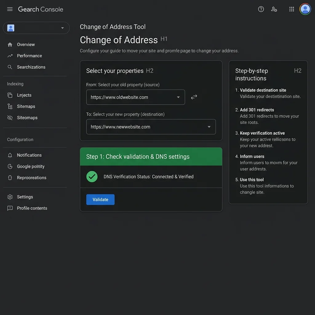Open Sitemaps under Indexing
The image size is (315, 315).
[26, 106]
